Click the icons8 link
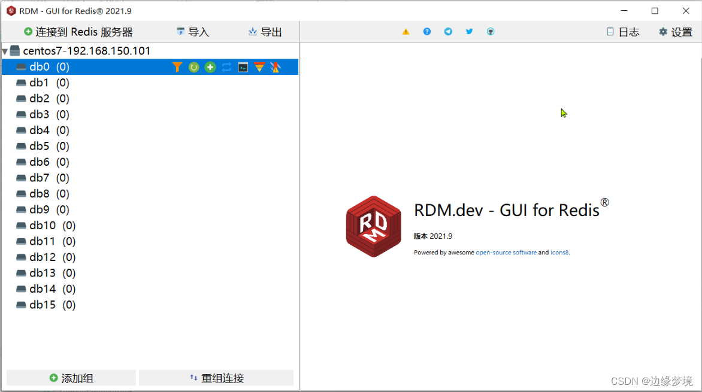The width and height of the screenshot is (702, 392). (559, 252)
